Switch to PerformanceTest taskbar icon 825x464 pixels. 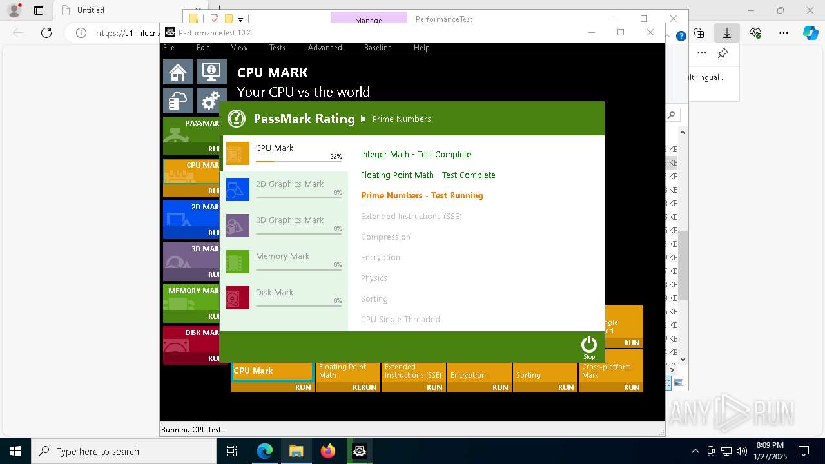pyautogui.click(x=360, y=452)
